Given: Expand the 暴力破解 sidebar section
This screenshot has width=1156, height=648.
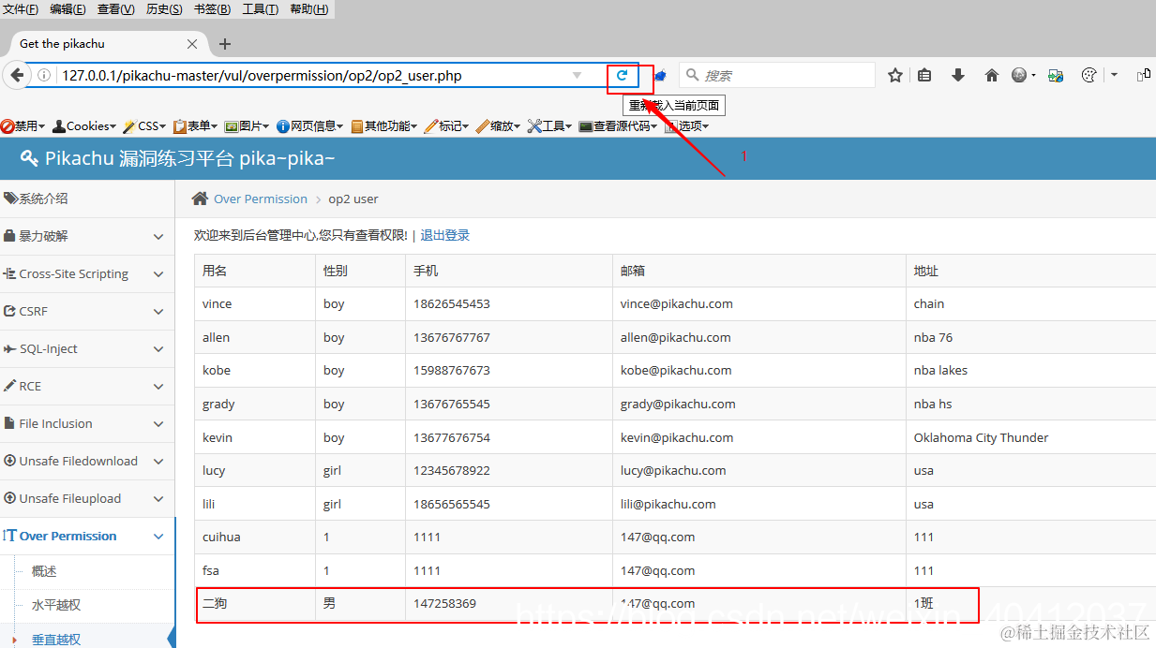Looking at the screenshot, I should pyautogui.click(x=87, y=236).
